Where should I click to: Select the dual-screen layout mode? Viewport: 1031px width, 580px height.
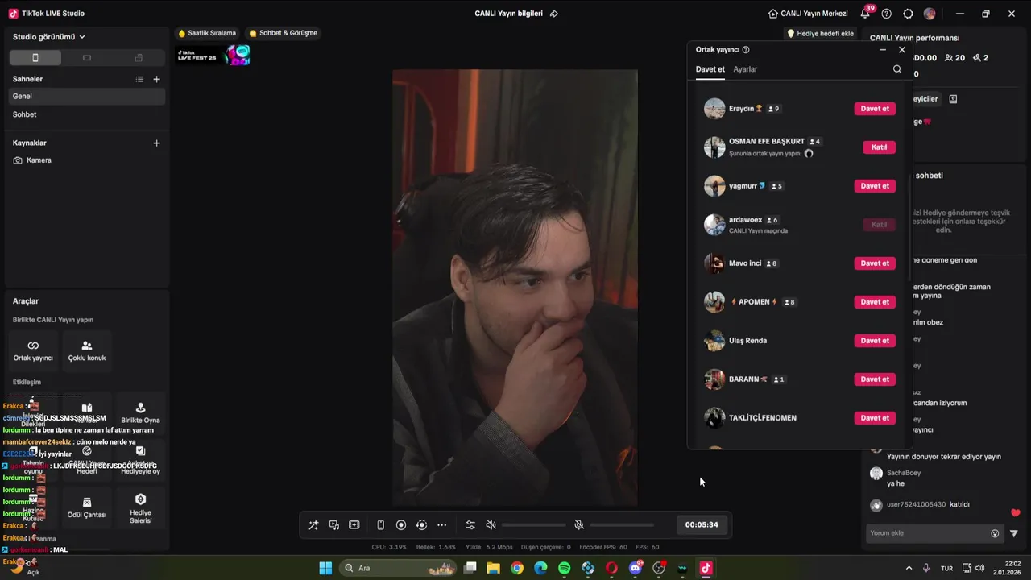coord(139,58)
